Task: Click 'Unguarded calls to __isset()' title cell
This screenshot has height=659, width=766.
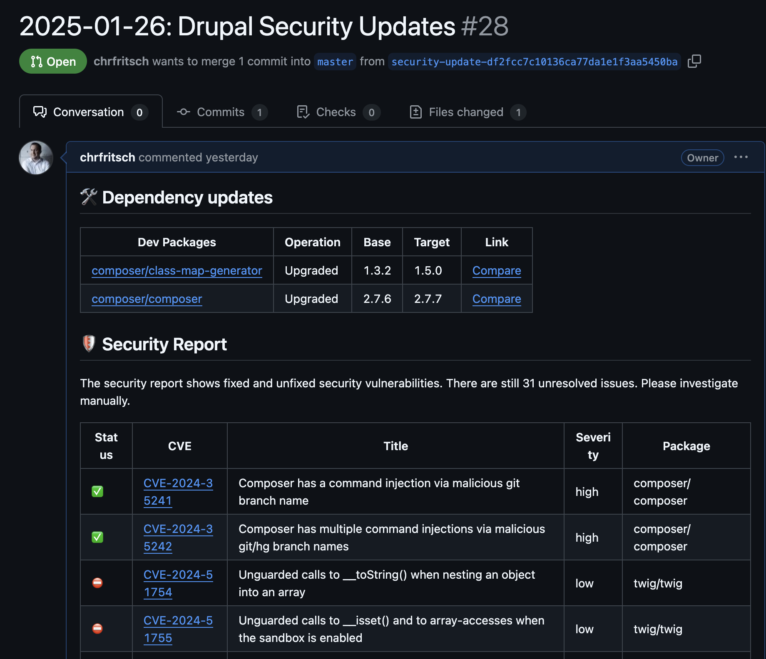Action: pyautogui.click(x=395, y=629)
